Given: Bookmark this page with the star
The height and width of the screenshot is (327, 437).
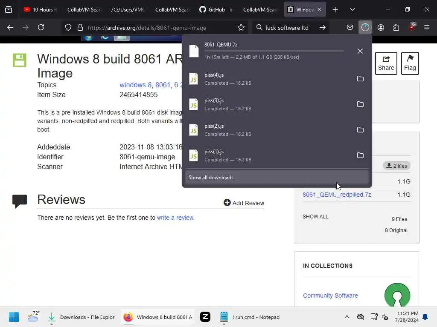Looking at the screenshot, I should 241,28.
